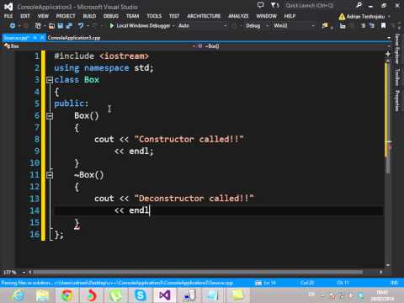Open File Explorer from the taskbar
Viewport: 404px width, 303px height.
pos(42,295)
